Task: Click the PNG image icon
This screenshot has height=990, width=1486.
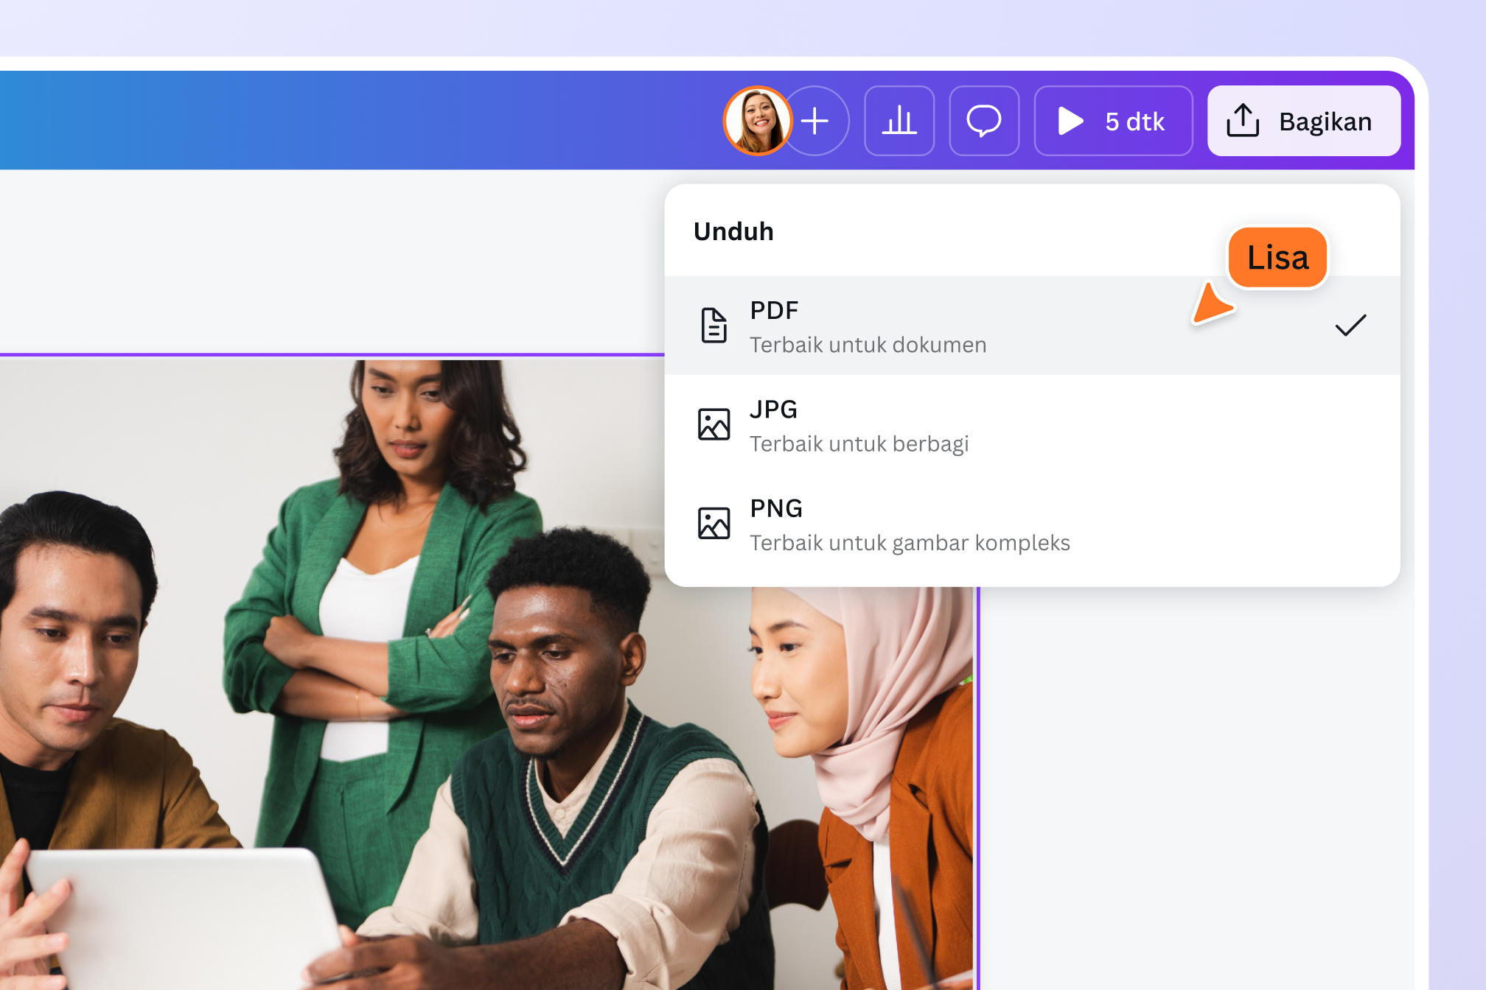Action: 714,523
